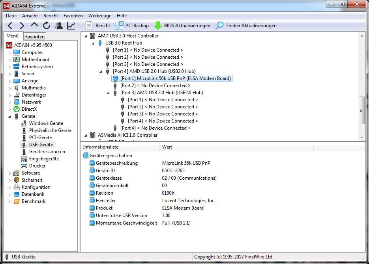Click scrollbar down arrow in device tree
369x264 pixels.
click(362, 138)
